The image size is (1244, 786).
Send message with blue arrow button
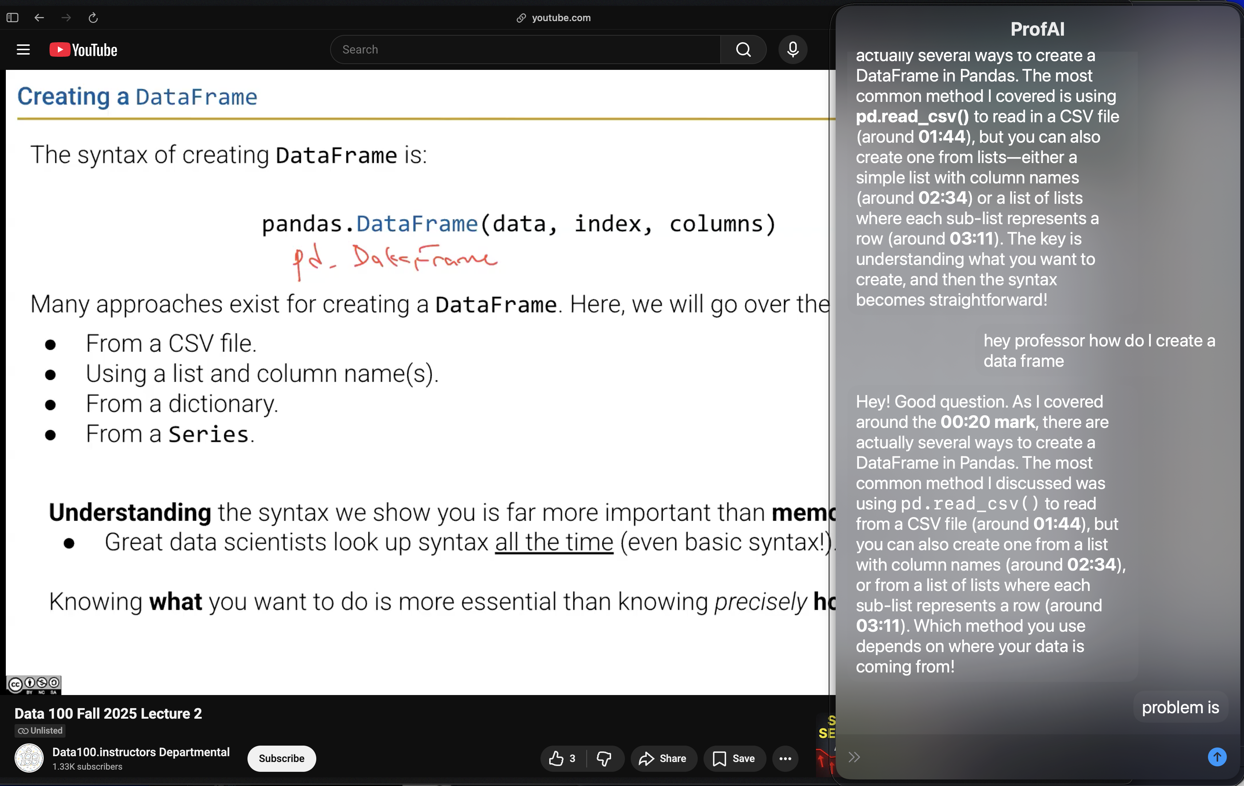[1217, 757]
